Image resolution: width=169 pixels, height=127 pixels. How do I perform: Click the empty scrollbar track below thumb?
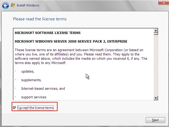156,67
